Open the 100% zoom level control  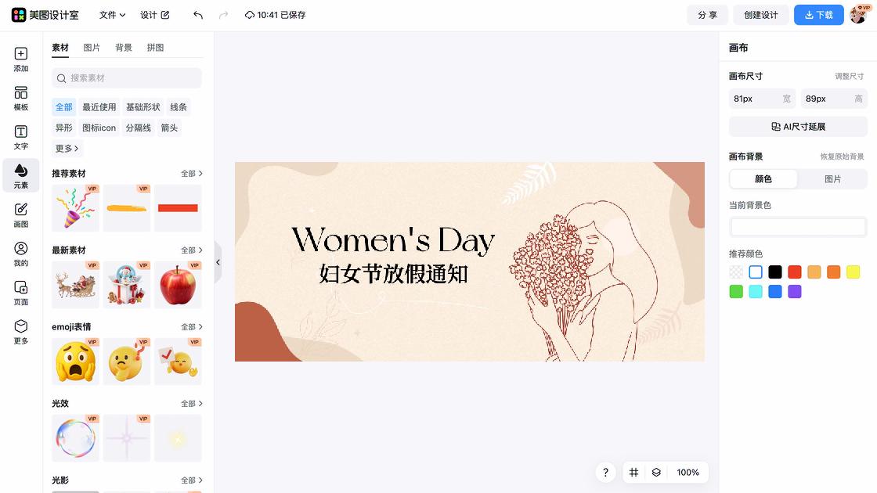pos(688,473)
